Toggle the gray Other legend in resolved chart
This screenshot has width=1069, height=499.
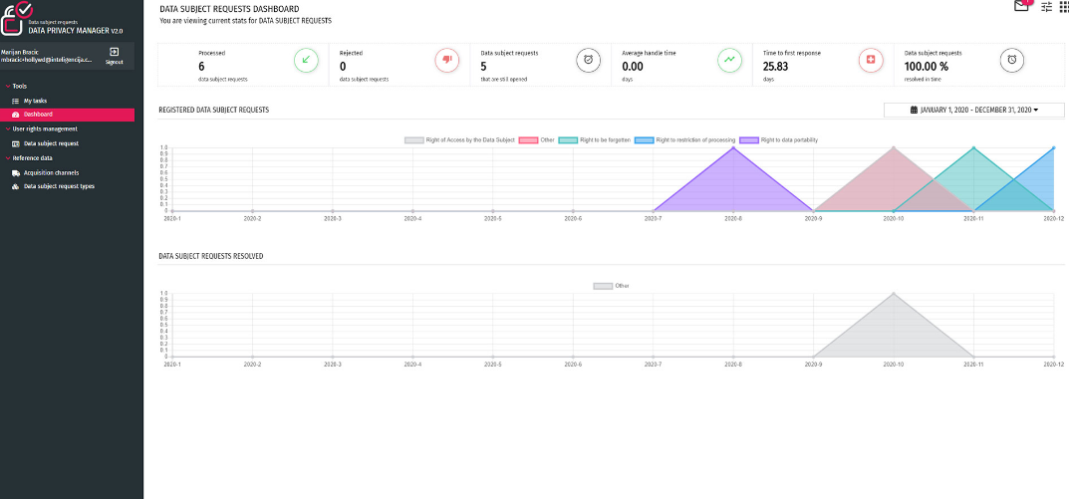(x=612, y=286)
